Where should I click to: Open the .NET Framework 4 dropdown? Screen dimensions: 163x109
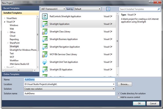53,9
